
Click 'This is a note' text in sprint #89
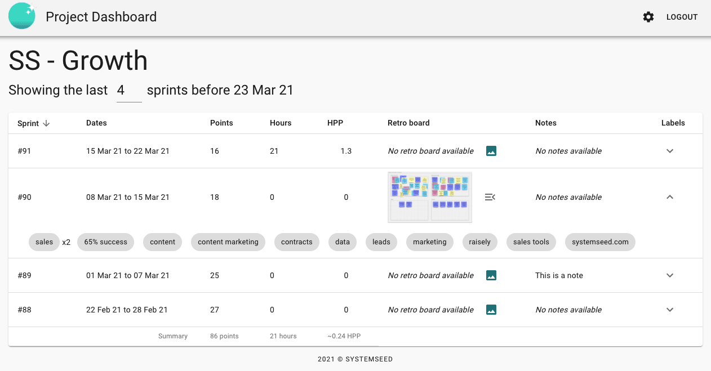click(559, 275)
